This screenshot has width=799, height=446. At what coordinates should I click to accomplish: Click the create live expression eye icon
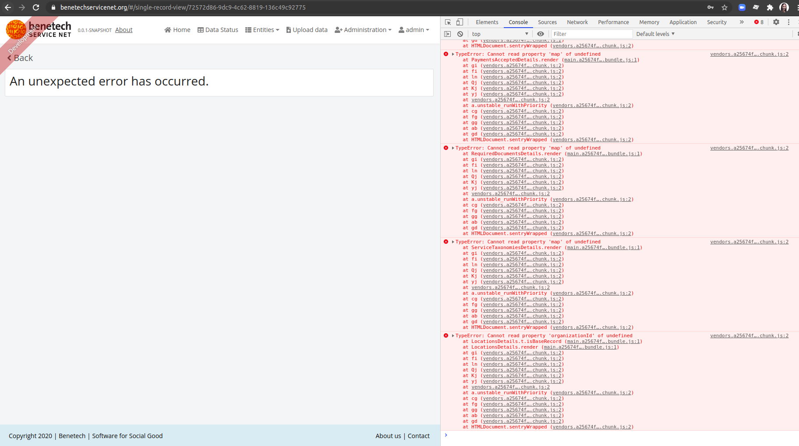point(541,34)
